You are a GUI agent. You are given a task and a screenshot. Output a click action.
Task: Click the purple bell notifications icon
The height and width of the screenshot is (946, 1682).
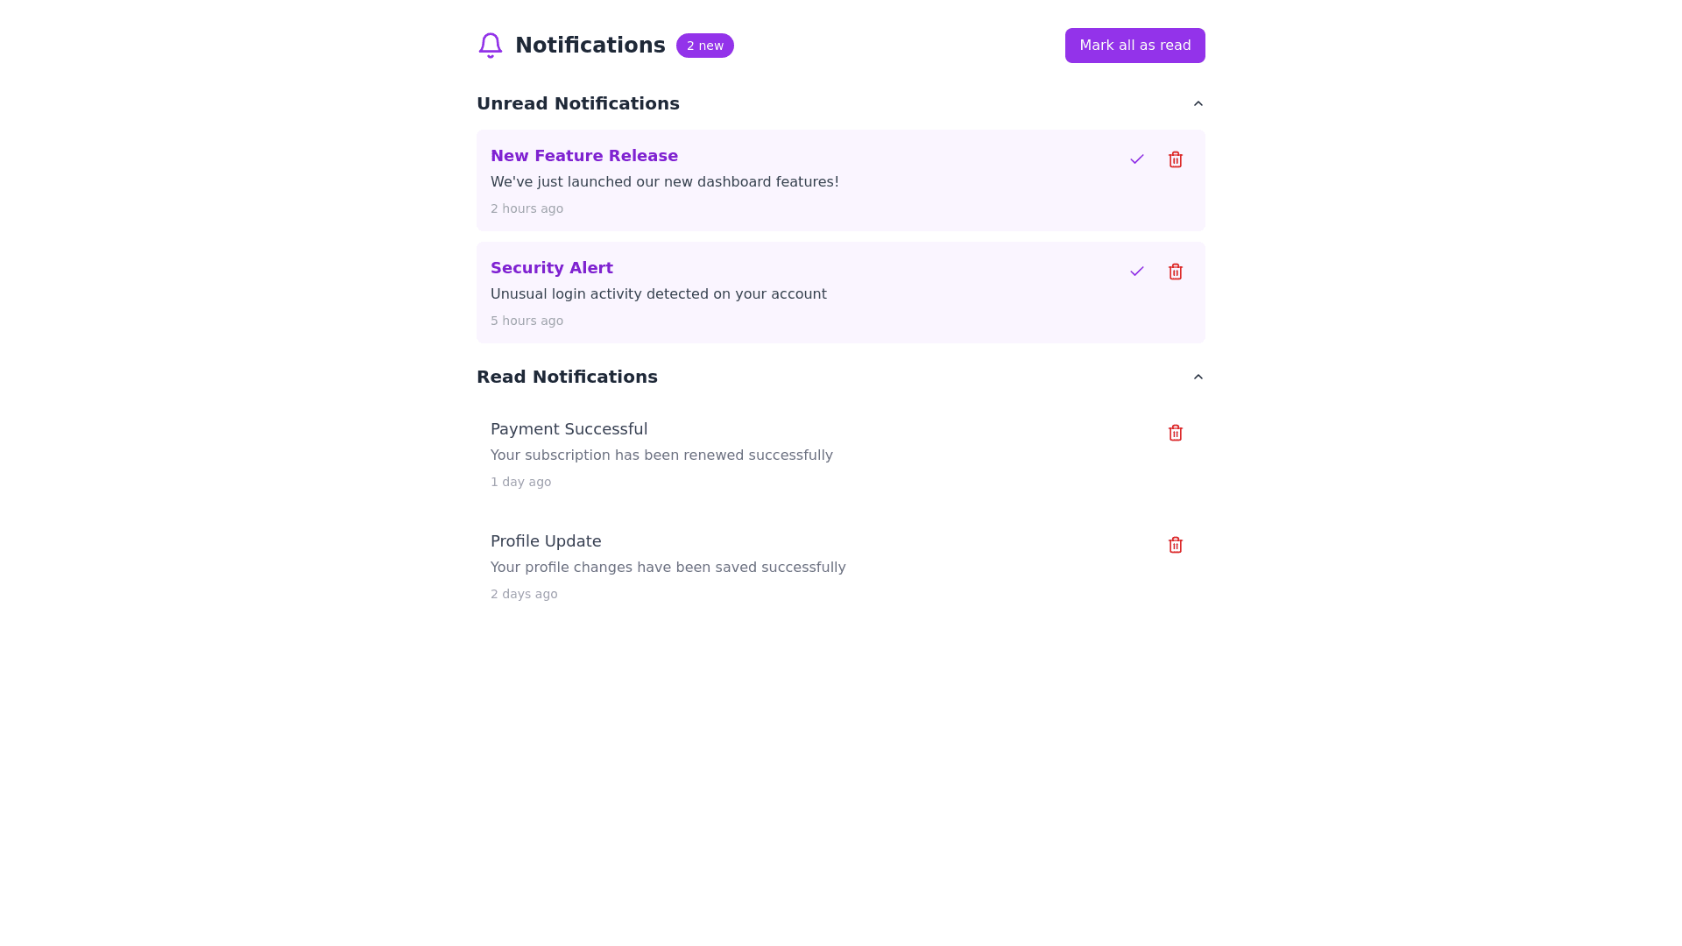pos(491,46)
